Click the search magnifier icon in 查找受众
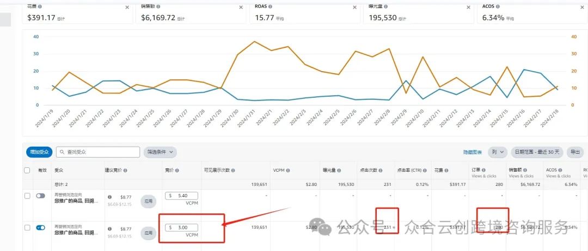Viewport: 588px width, 251px height. (62, 152)
